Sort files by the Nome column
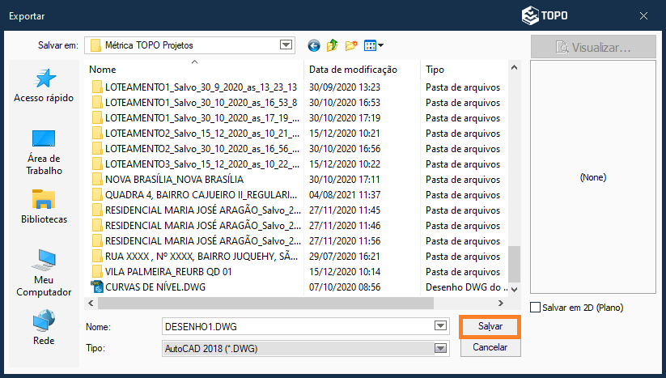The image size is (666, 378). point(194,70)
